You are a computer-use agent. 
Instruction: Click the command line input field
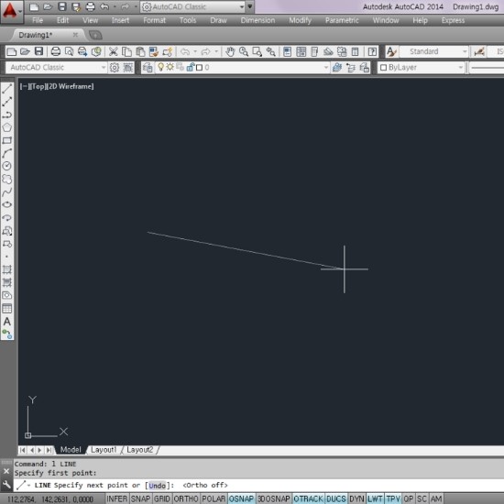(258, 485)
